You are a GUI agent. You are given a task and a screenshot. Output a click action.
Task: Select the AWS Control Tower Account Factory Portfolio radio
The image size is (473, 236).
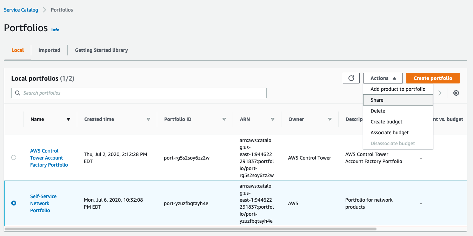(x=14, y=157)
